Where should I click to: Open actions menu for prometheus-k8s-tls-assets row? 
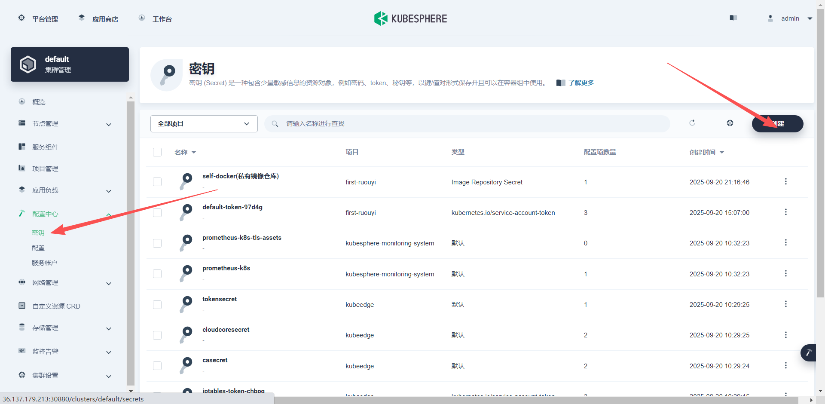point(786,242)
